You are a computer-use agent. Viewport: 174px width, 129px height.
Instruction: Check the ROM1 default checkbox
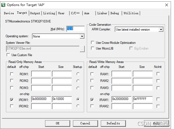(12, 74)
